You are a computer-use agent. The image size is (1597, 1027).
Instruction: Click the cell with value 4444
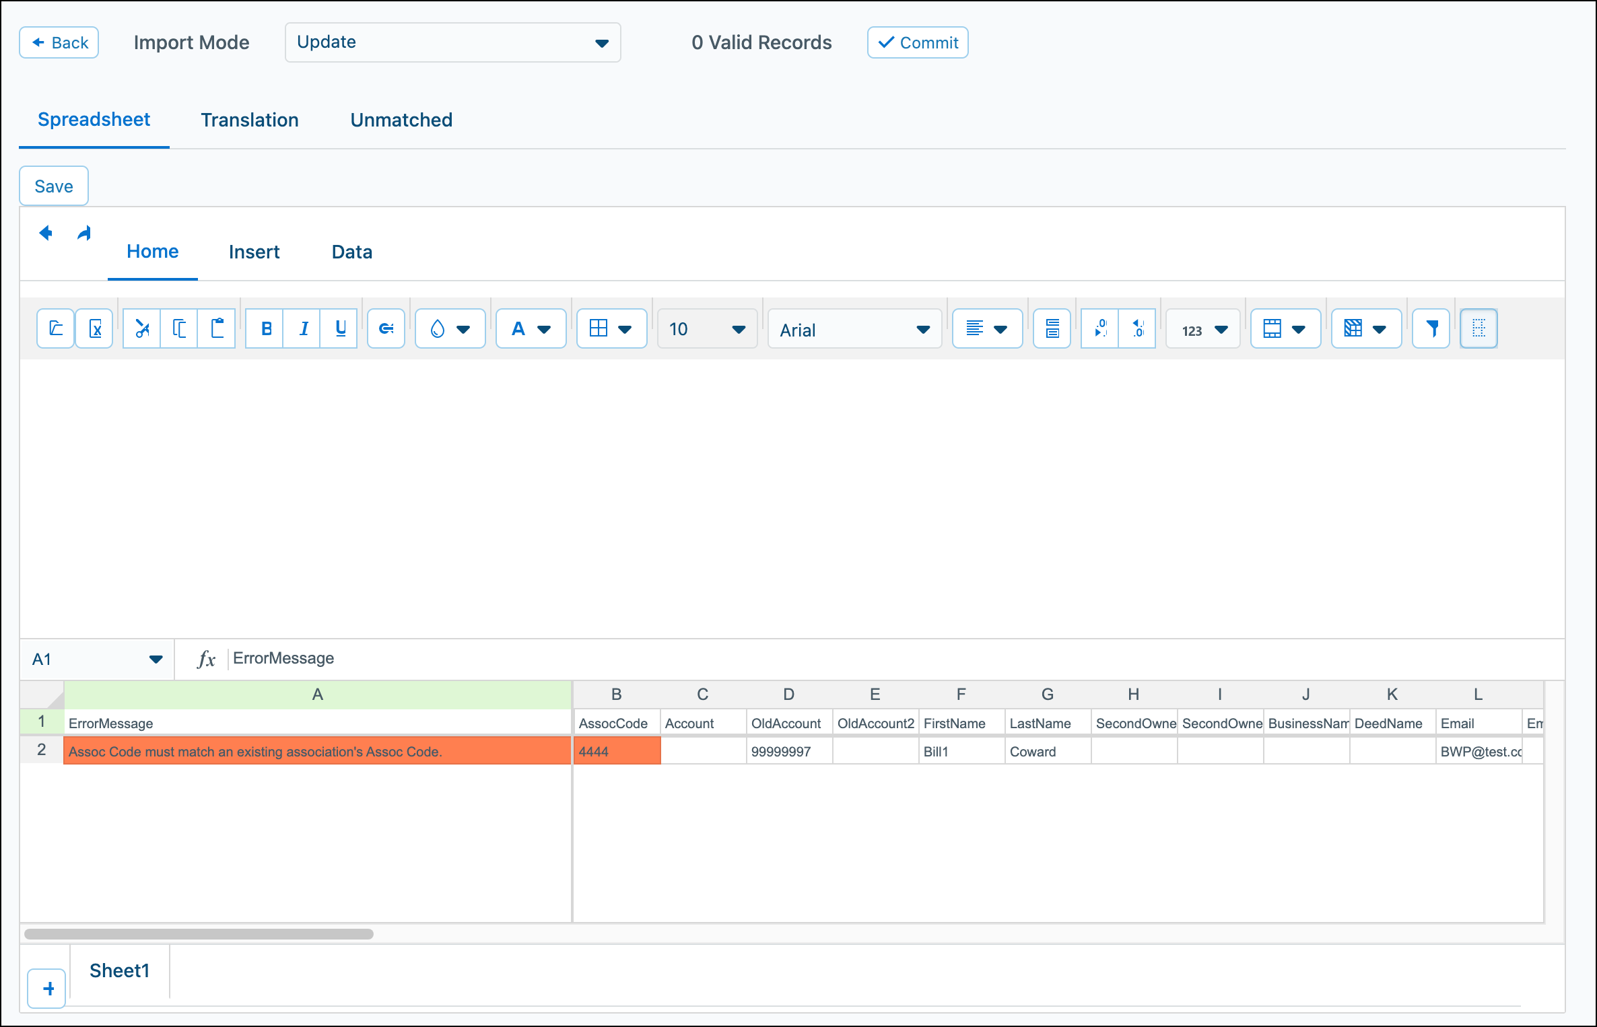(x=617, y=751)
